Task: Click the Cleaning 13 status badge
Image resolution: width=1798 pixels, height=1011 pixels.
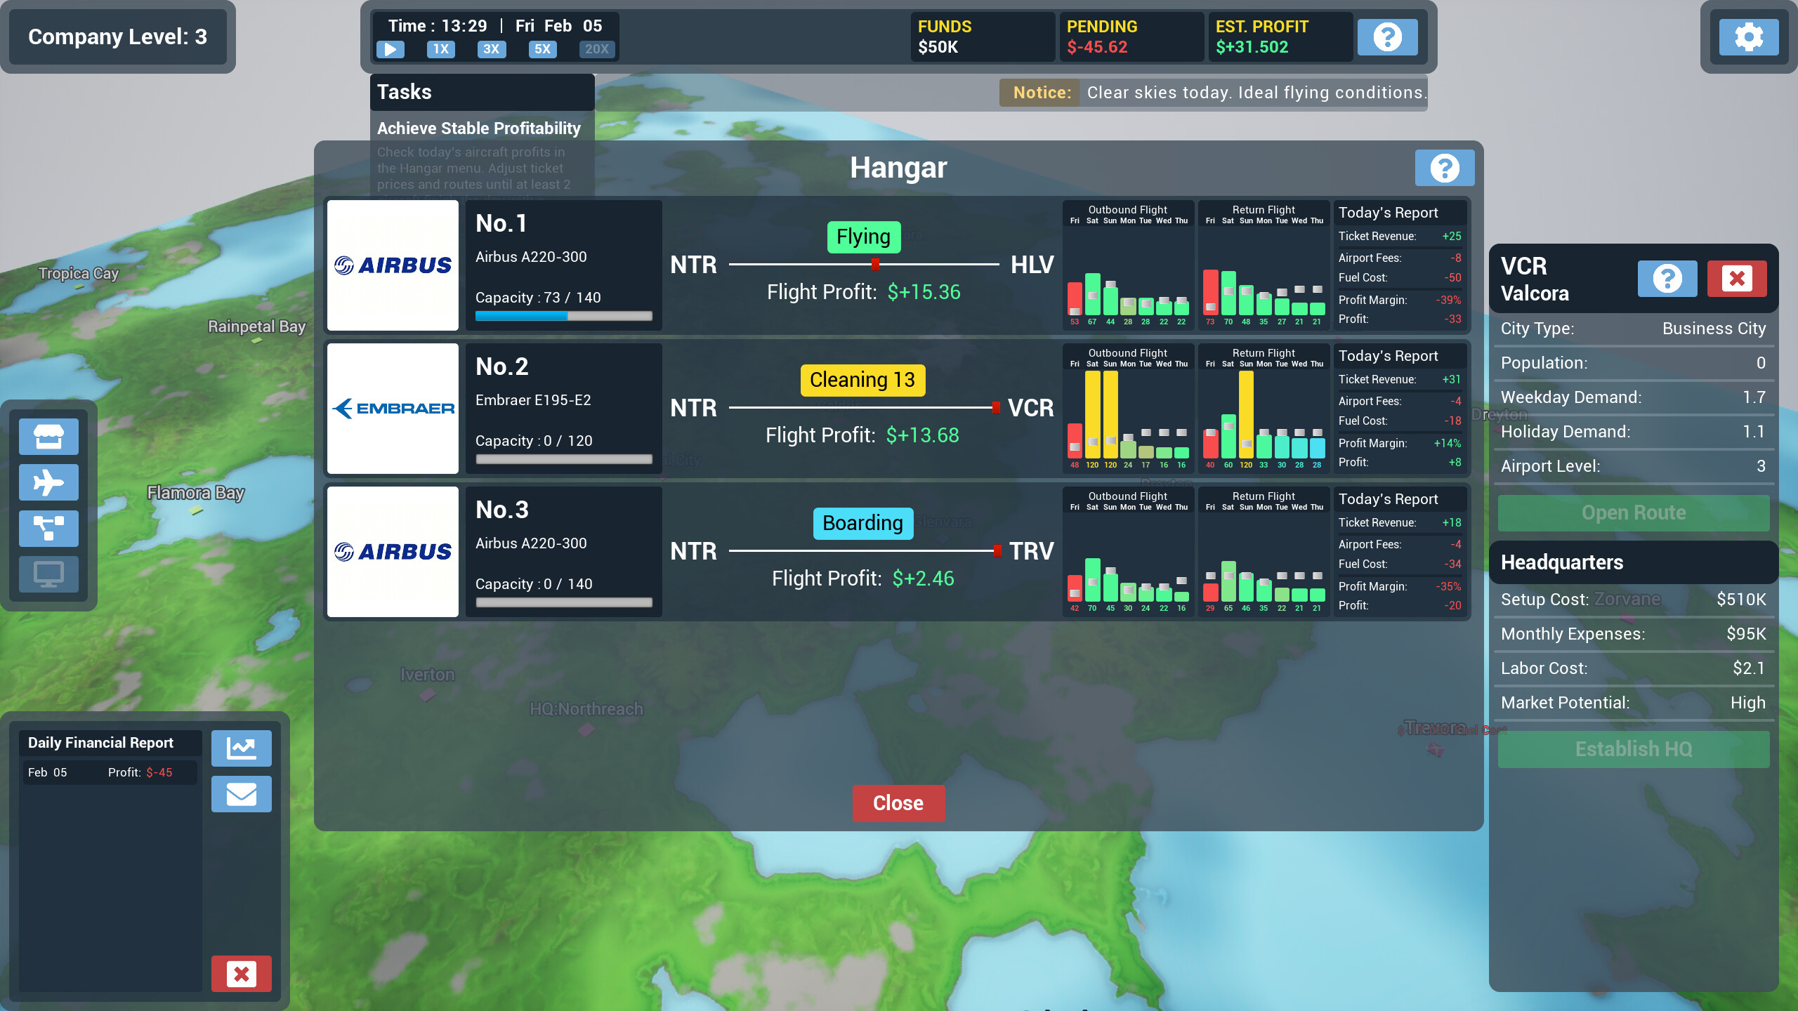Action: tap(862, 380)
